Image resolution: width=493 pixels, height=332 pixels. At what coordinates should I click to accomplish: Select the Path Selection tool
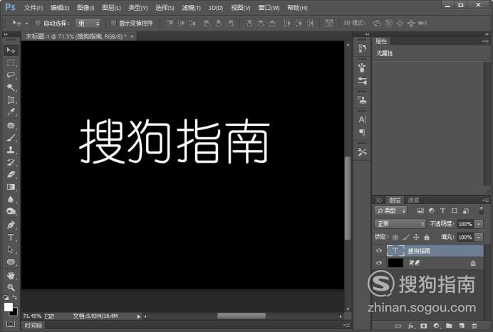(11, 250)
